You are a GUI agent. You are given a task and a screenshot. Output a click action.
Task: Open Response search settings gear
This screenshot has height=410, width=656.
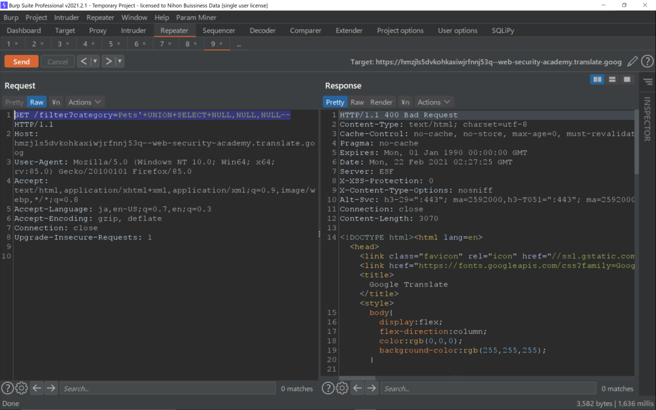[x=342, y=388]
